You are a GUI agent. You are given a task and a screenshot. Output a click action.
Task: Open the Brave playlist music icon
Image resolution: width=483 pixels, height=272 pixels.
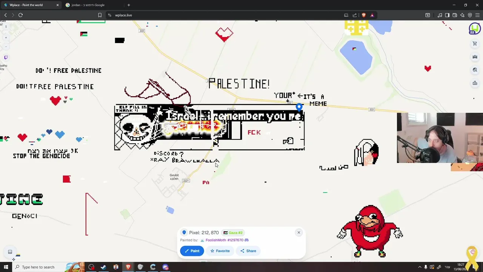[x=440, y=15]
